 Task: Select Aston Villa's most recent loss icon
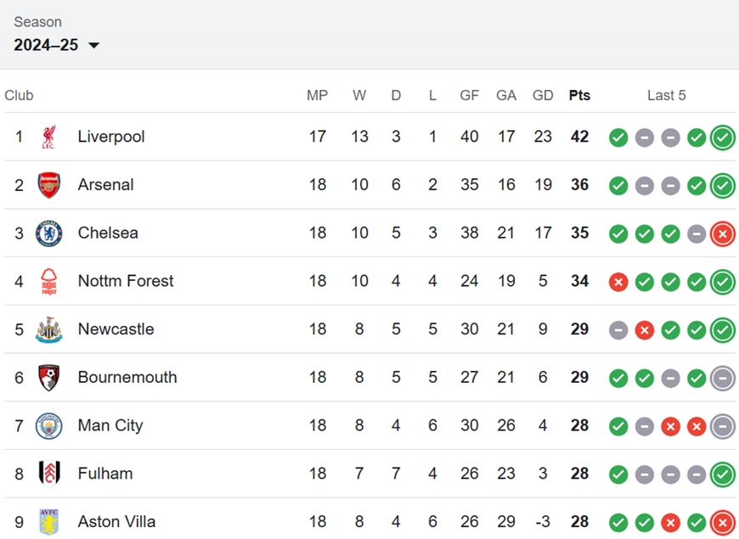(x=723, y=523)
